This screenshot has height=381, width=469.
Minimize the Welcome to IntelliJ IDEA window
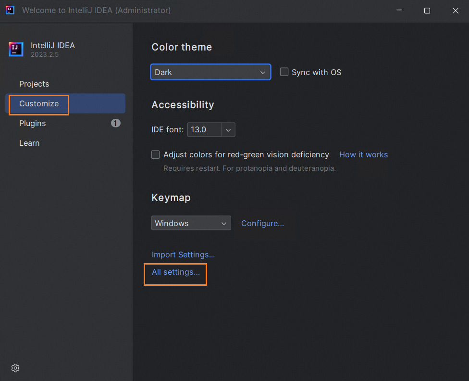tap(399, 11)
